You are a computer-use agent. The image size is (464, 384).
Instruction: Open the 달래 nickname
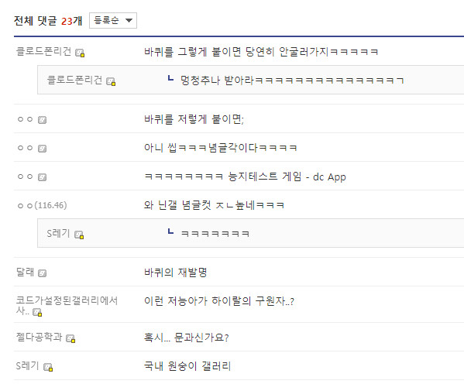[25, 272]
